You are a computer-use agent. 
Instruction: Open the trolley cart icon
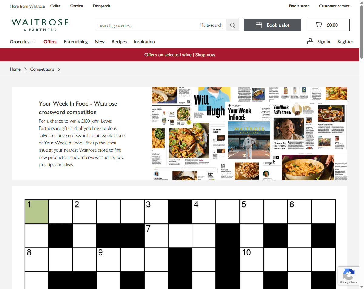(319, 25)
